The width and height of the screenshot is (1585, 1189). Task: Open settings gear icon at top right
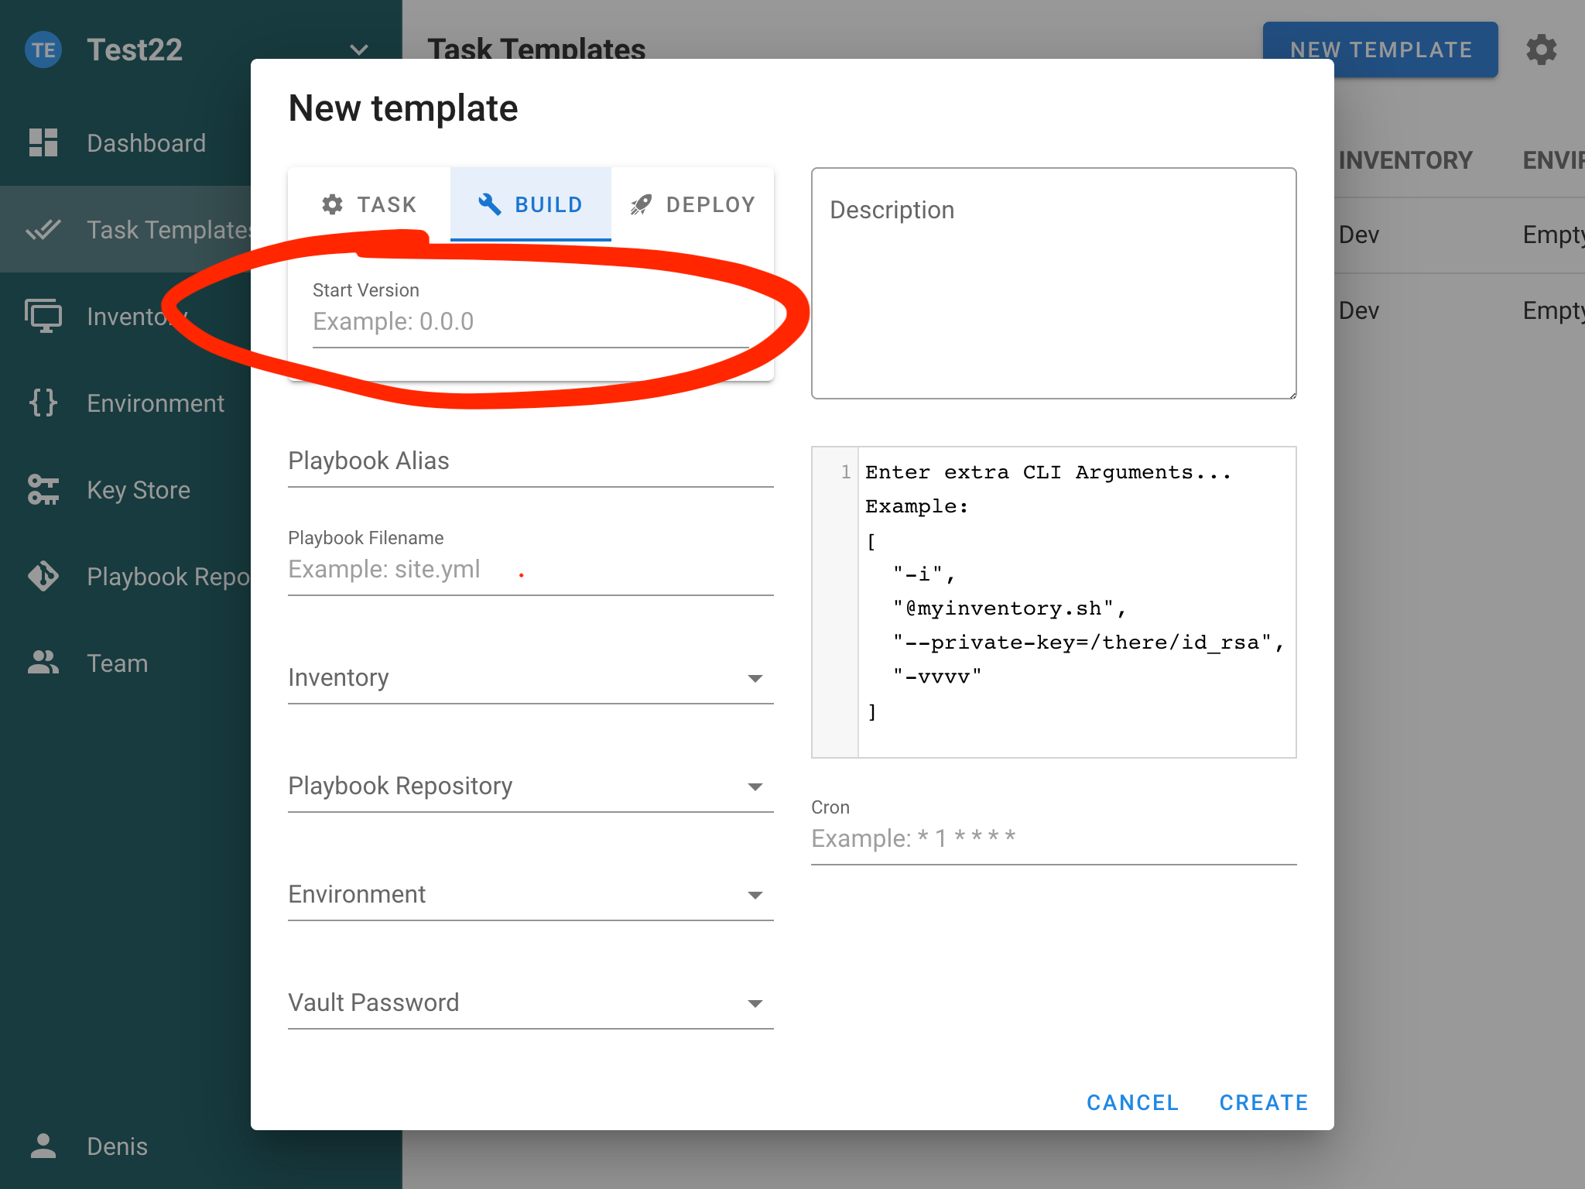coord(1541,50)
